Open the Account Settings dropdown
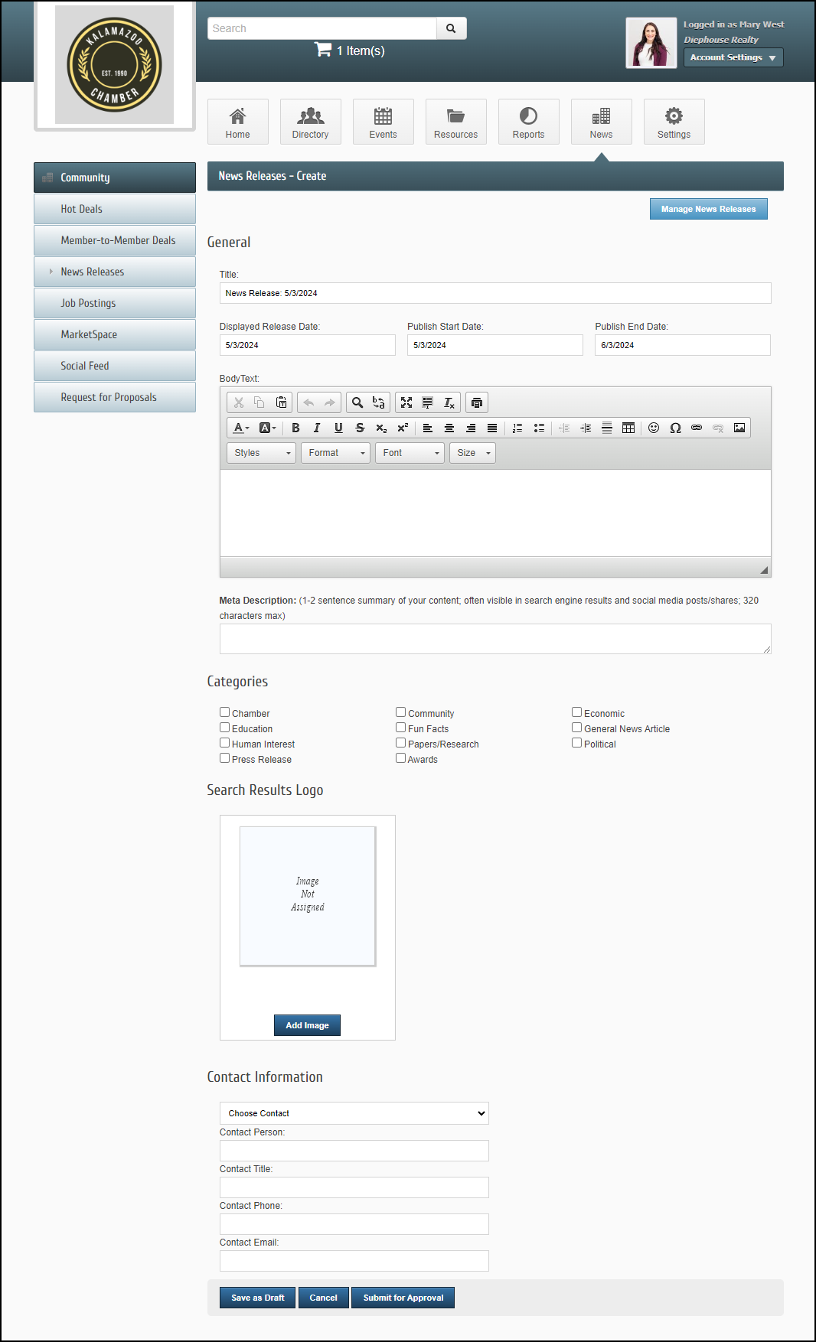This screenshot has height=1342, width=816. 733,57
